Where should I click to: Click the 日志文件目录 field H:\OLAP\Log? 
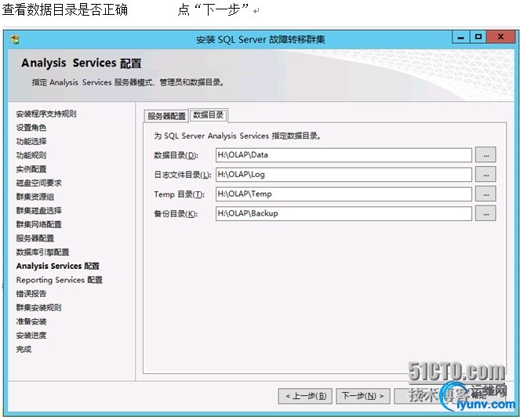344,174
